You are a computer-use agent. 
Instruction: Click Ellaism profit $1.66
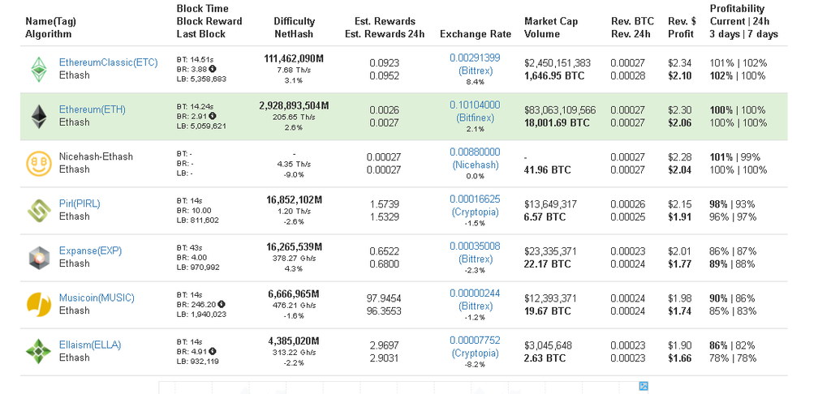point(680,358)
